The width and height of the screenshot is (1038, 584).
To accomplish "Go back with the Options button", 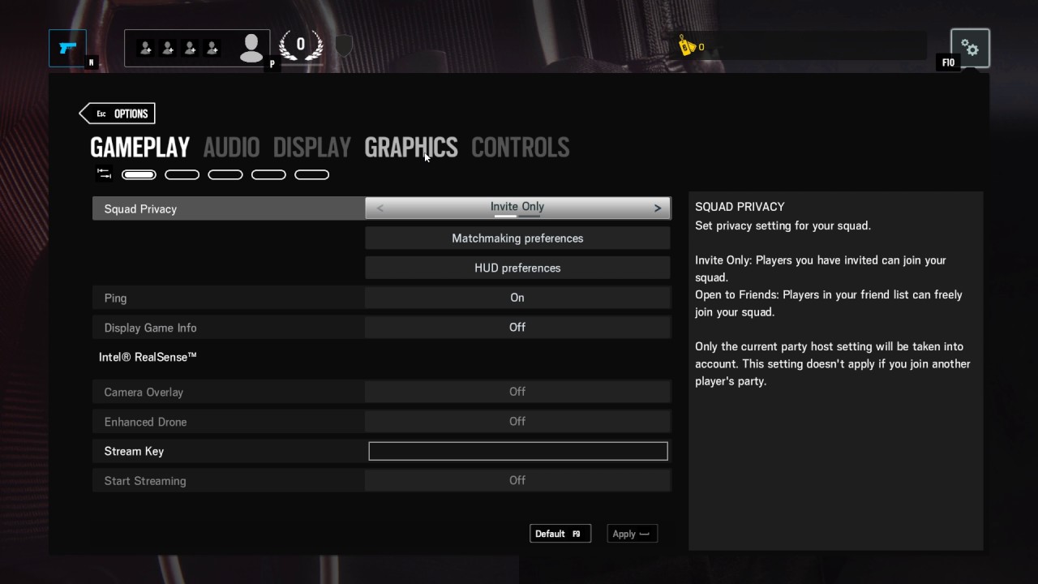I will [x=118, y=114].
